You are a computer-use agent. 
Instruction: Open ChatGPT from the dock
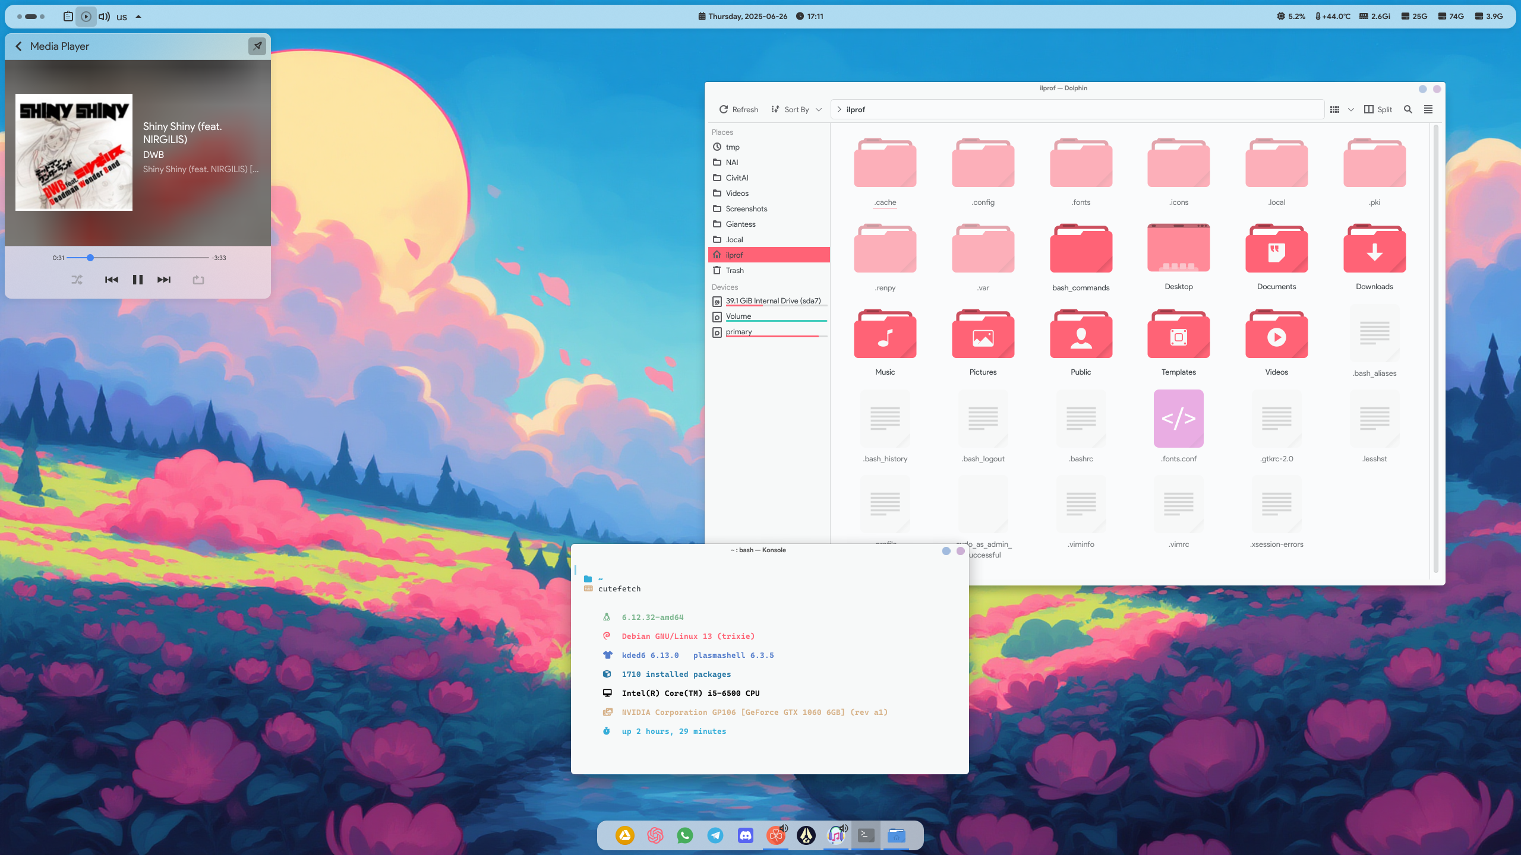click(655, 835)
